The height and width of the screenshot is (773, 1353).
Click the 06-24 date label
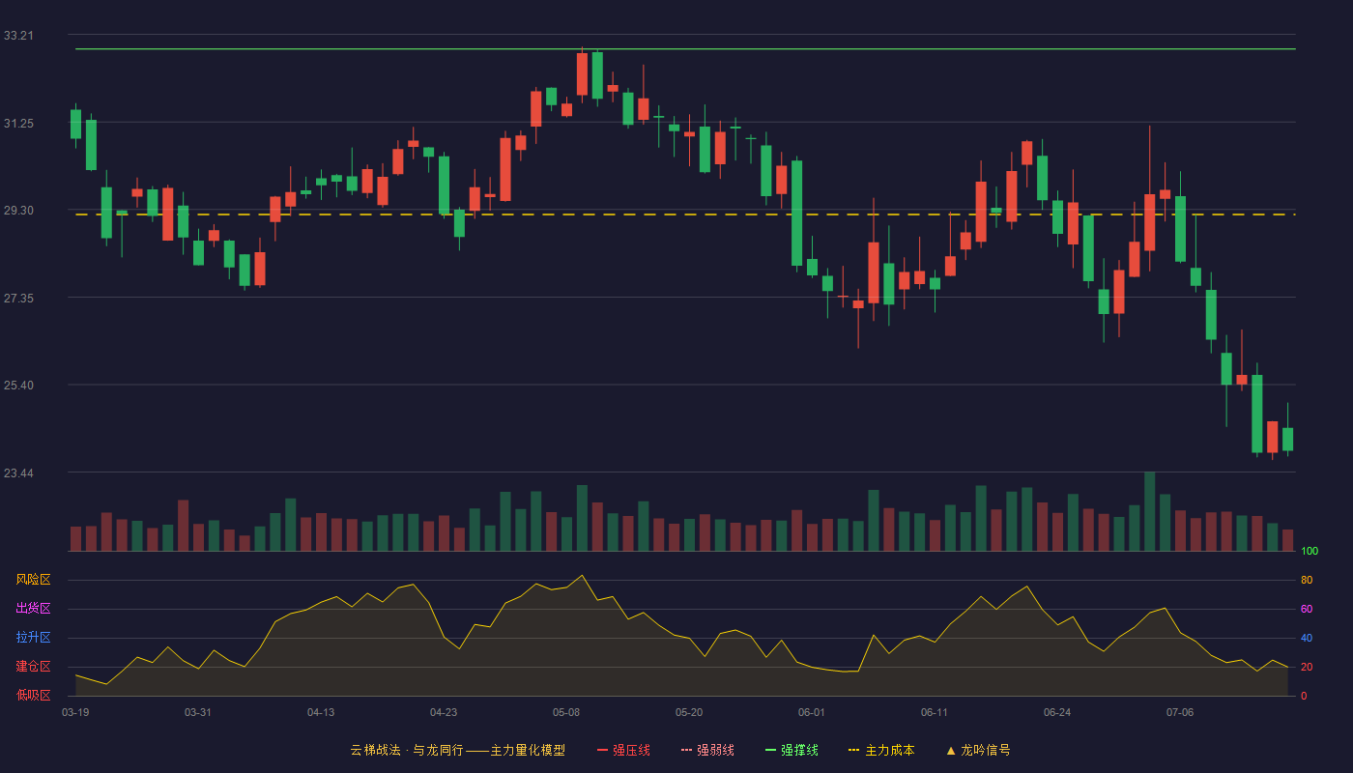[x=1057, y=712]
